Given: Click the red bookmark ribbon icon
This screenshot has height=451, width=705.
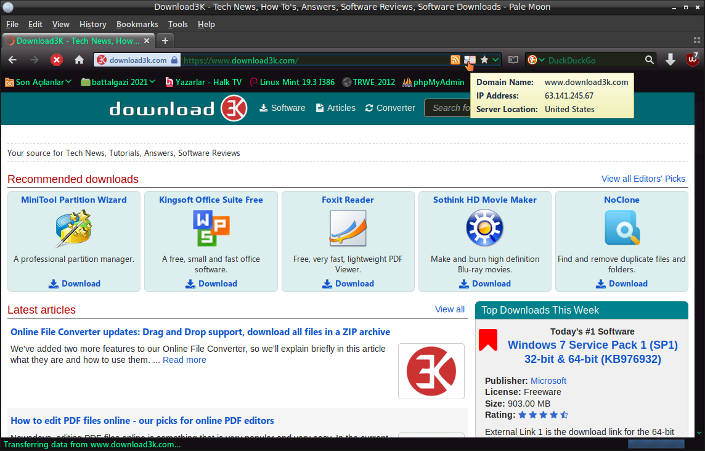Looking at the screenshot, I should coord(488,339).
